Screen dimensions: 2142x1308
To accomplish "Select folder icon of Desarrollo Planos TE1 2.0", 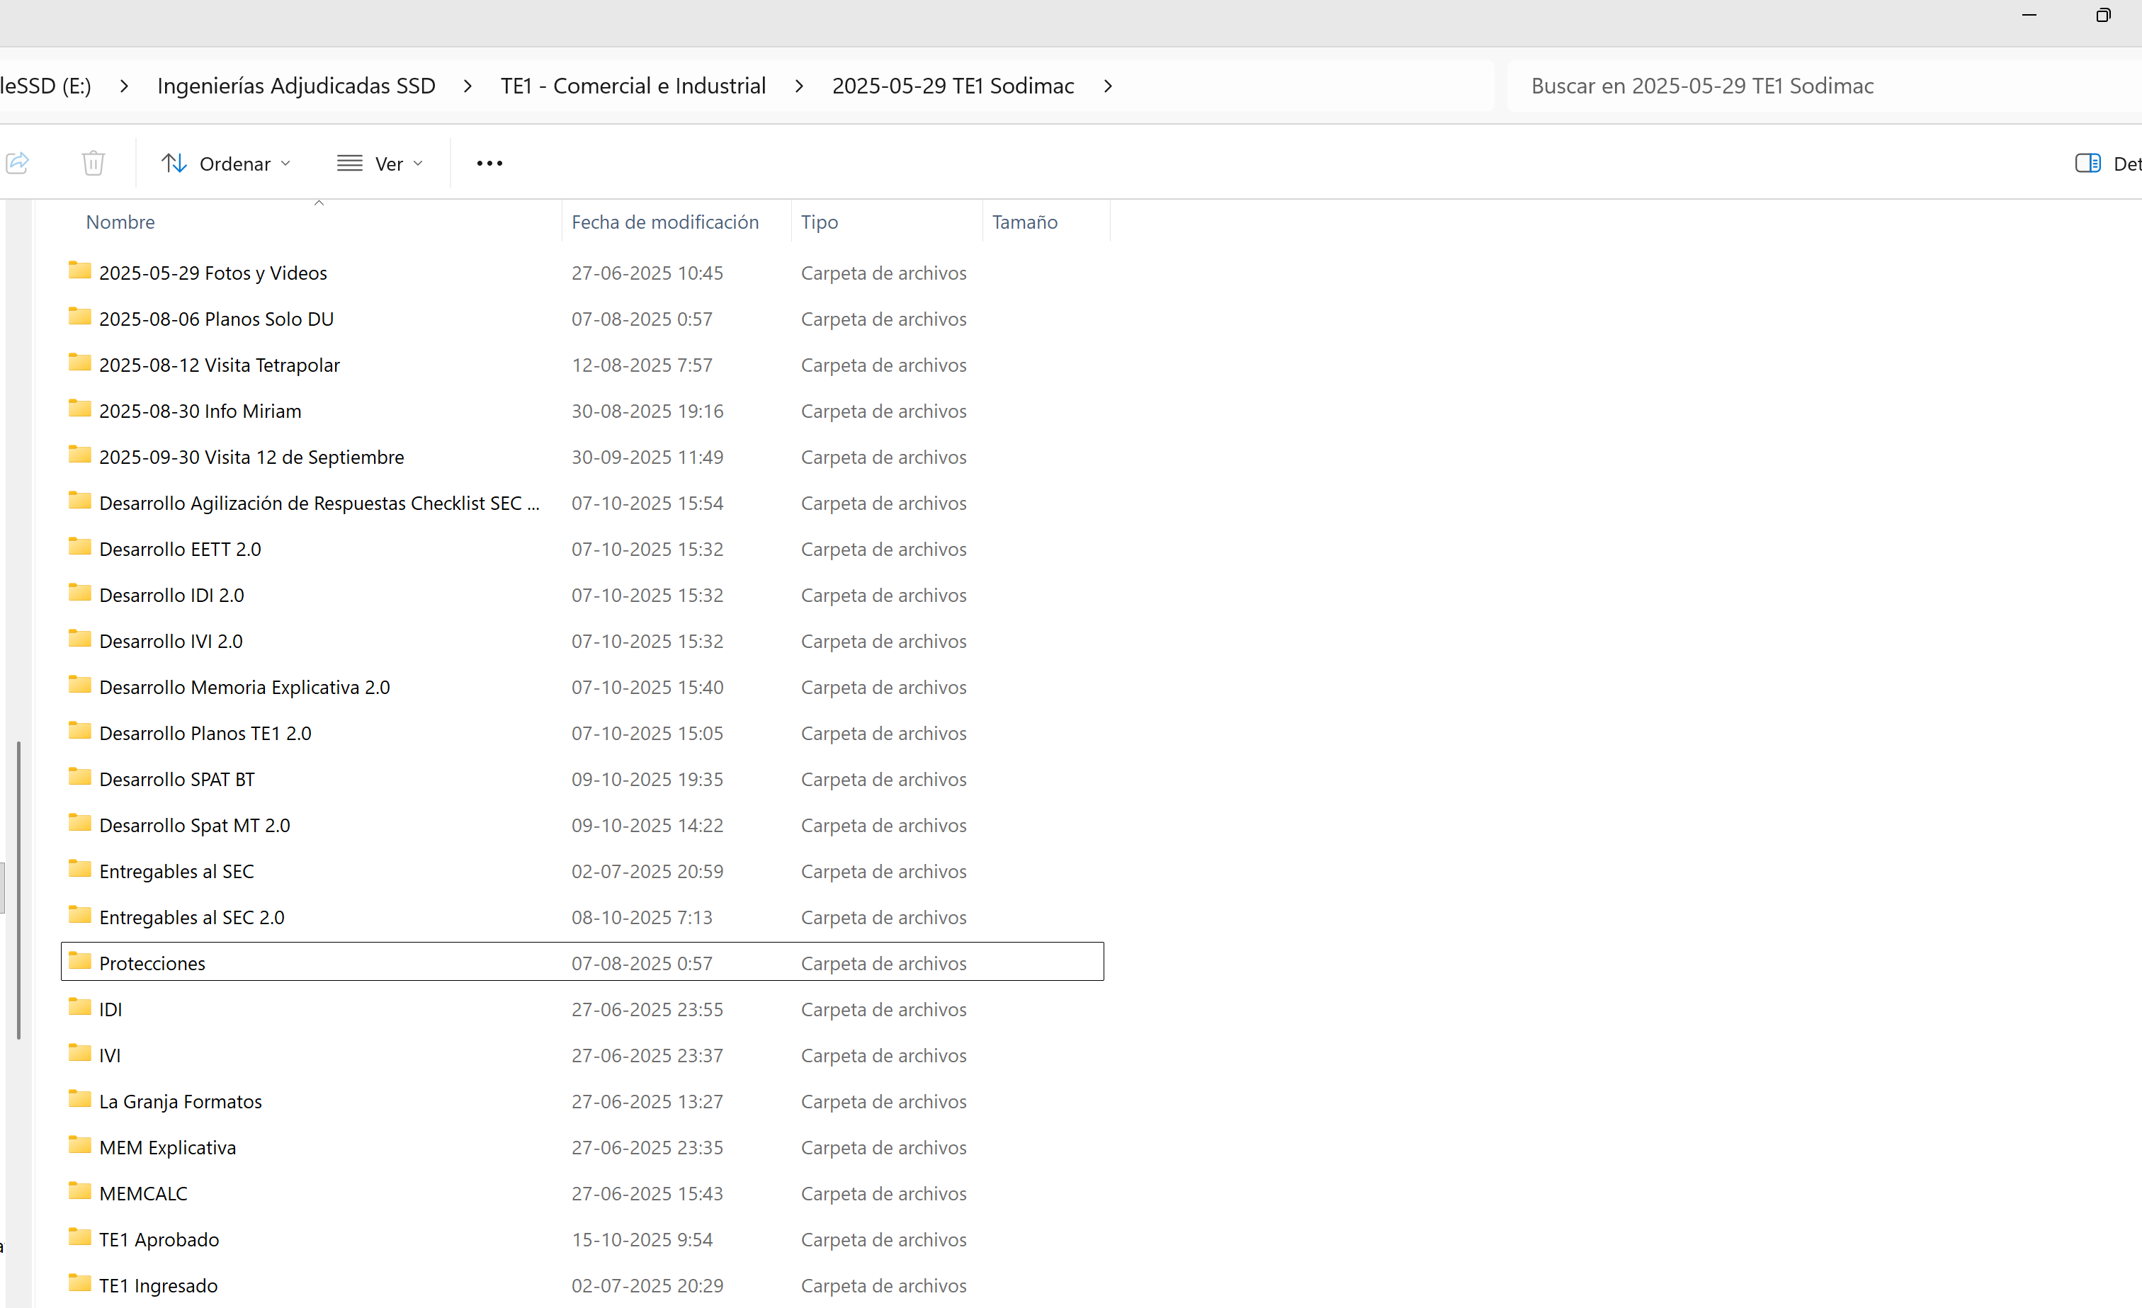I will point(80,731).
